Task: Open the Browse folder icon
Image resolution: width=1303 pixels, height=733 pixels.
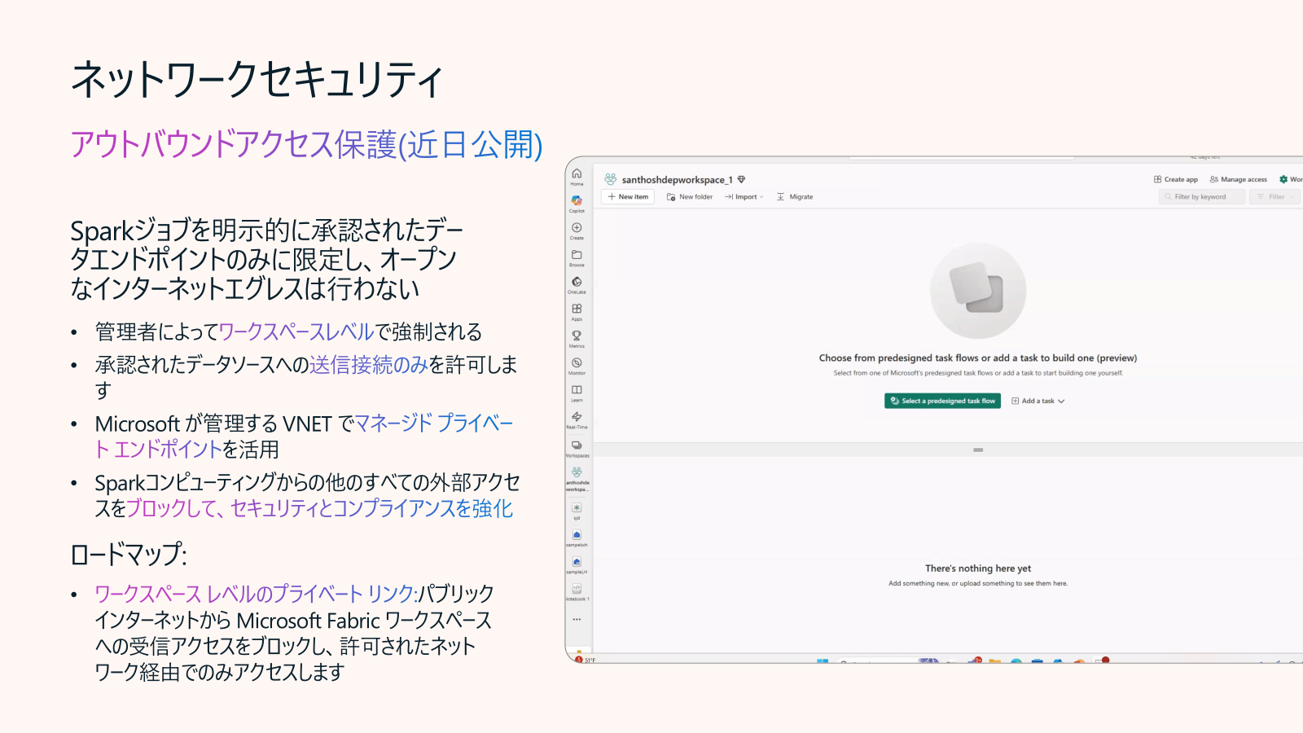Action: coord(577,257)
